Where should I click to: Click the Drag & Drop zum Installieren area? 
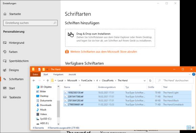click(x=110, y=38)
